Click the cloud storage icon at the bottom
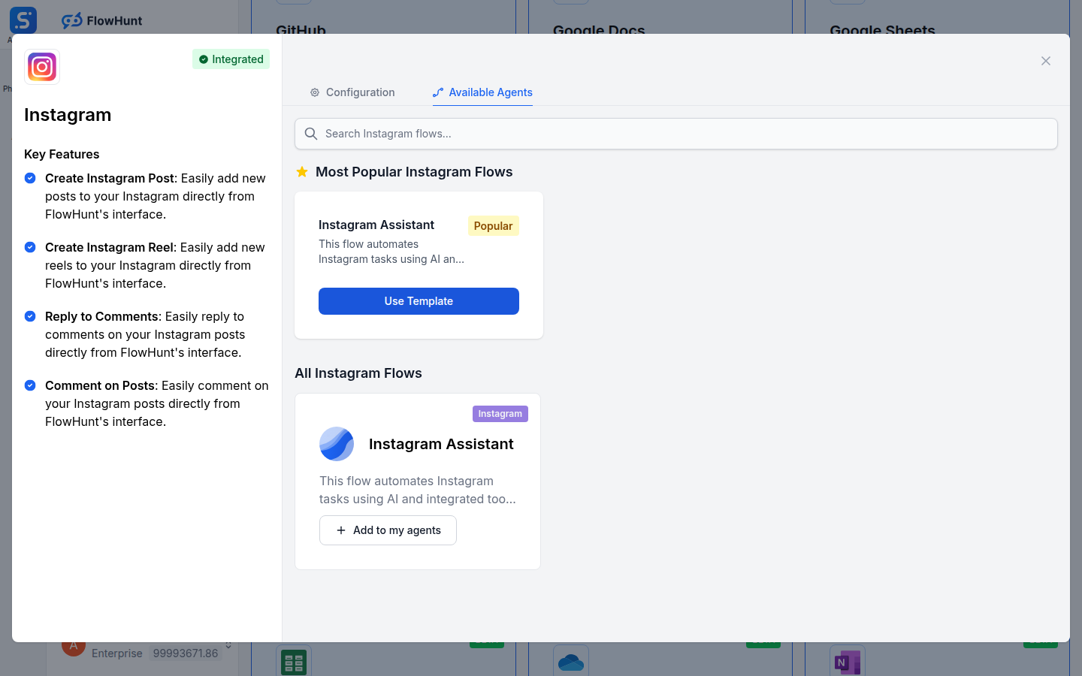1082x676 pixels. (x=570, y=662)
